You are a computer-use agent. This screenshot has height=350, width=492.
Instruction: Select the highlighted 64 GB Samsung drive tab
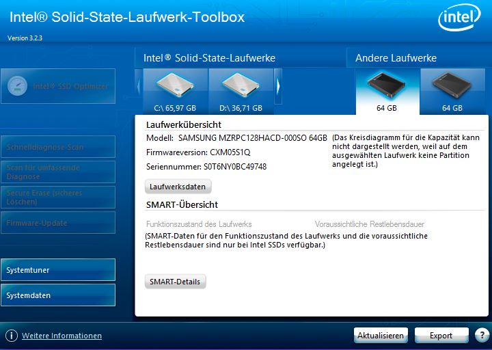387,92
